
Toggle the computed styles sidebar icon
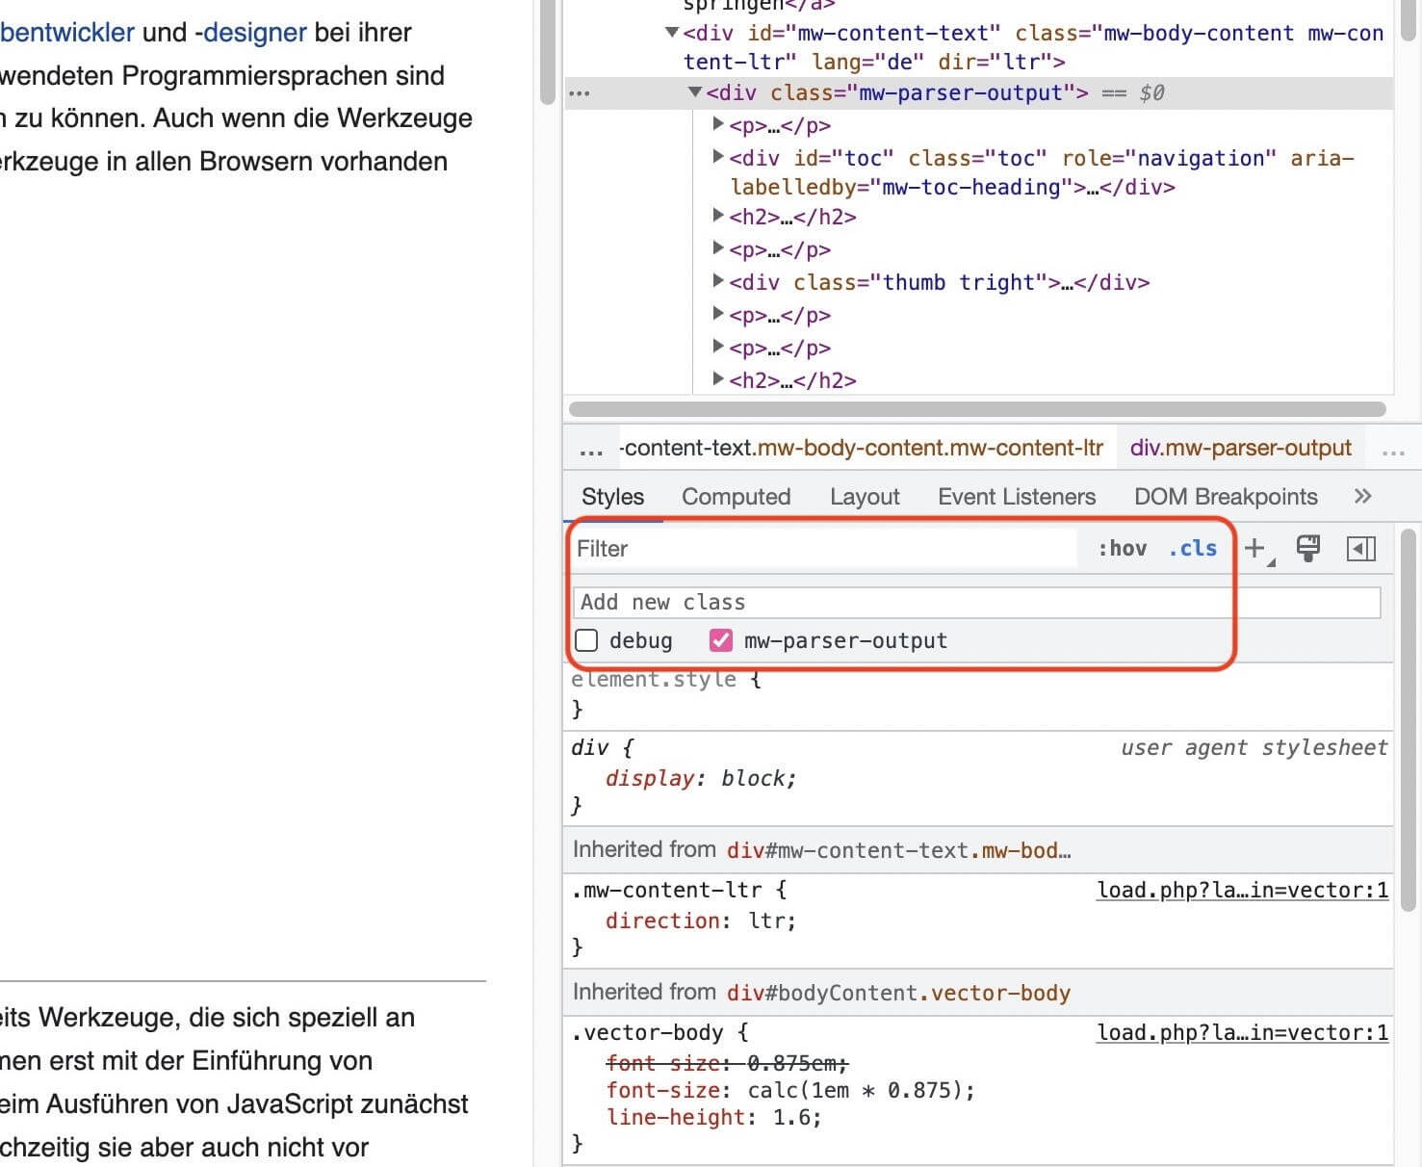pos(1361,549)
